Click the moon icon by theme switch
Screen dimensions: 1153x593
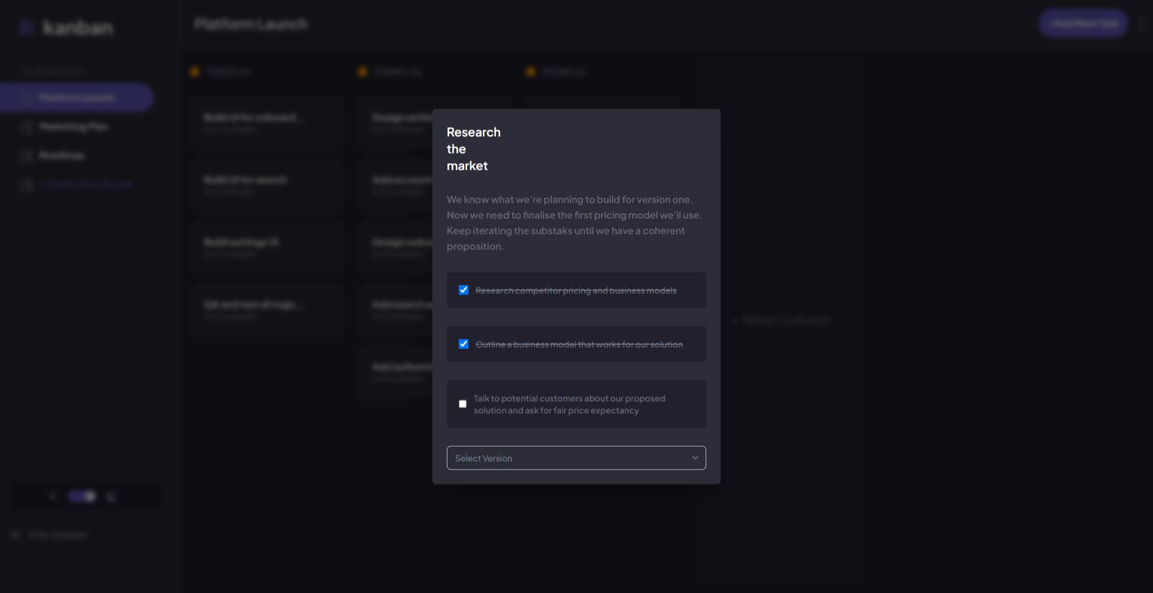pos(111,496)
